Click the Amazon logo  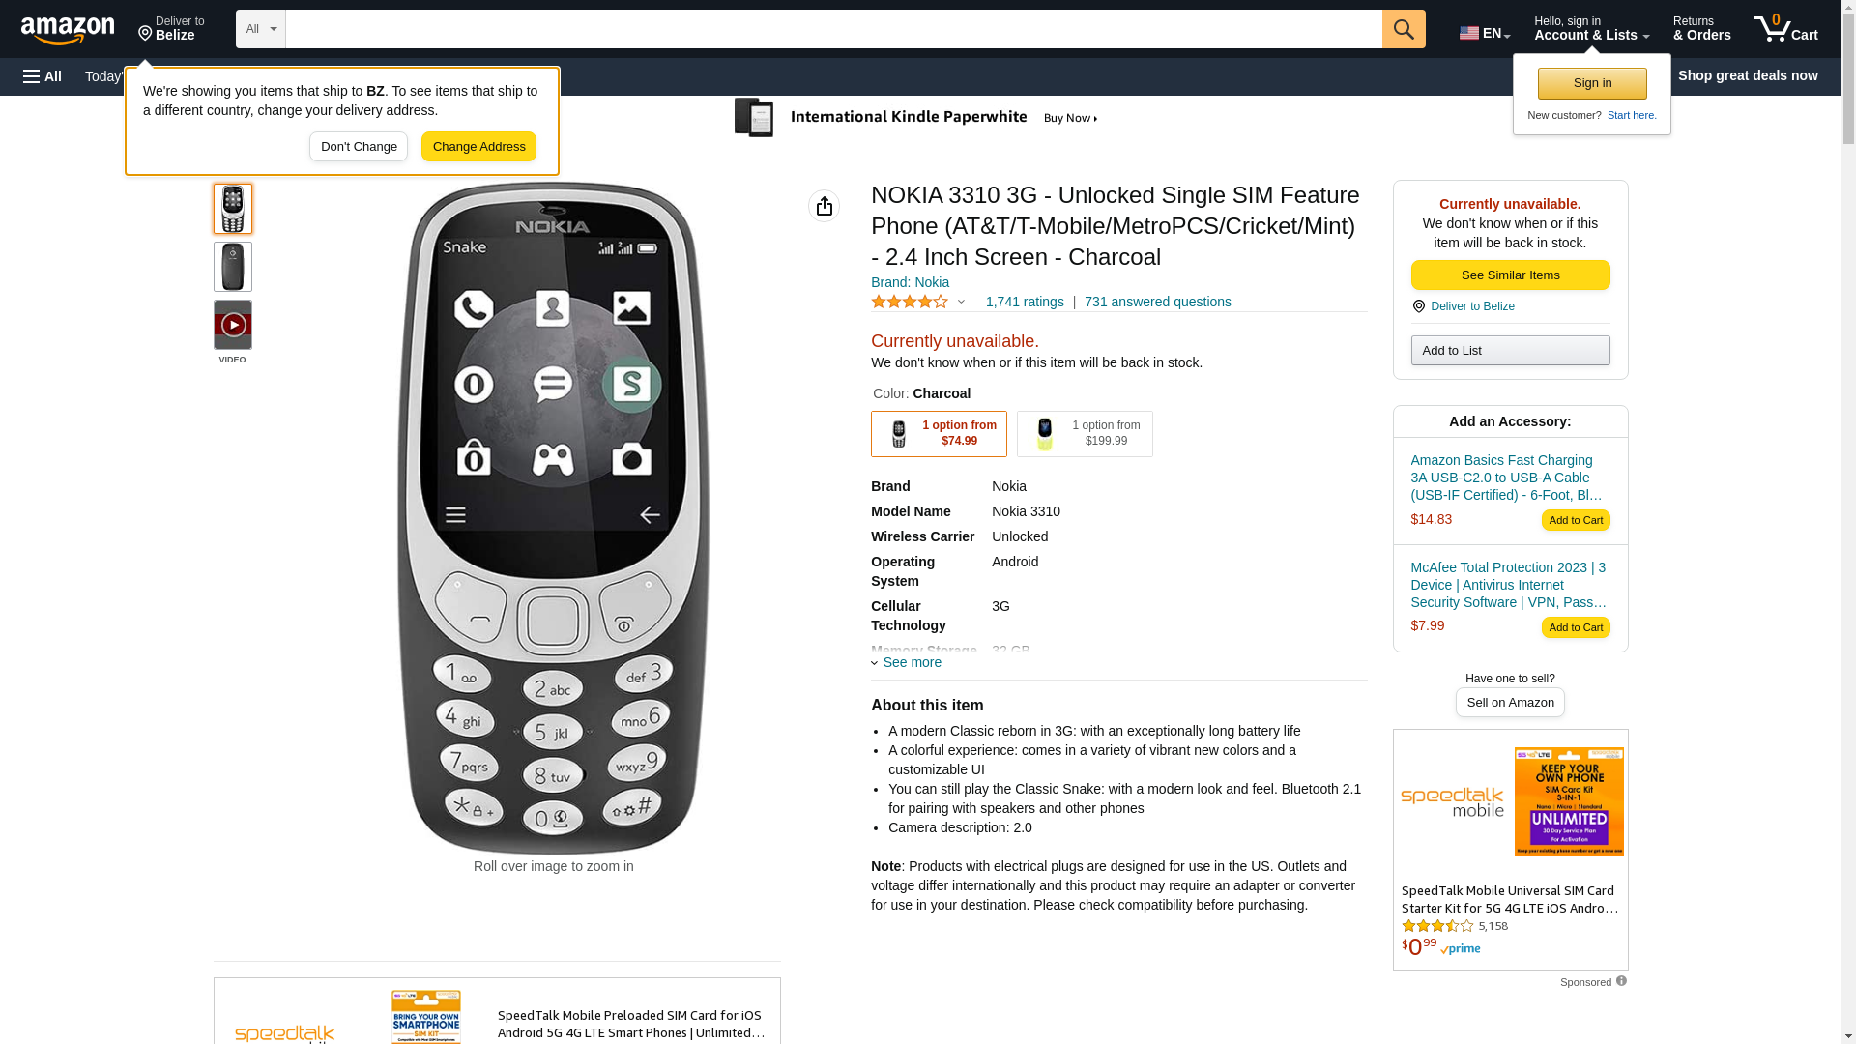[68, 31]
